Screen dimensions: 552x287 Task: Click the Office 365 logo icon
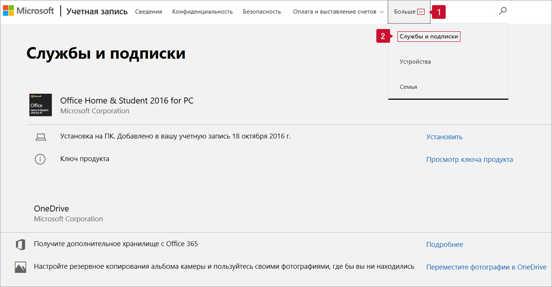(20, 244)
